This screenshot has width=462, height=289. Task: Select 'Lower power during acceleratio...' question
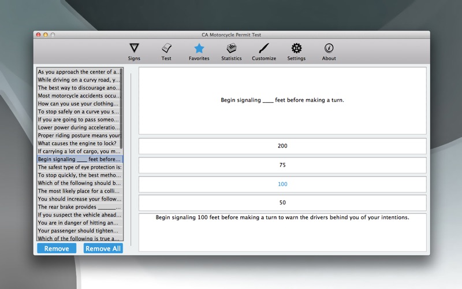coord(79,127)
